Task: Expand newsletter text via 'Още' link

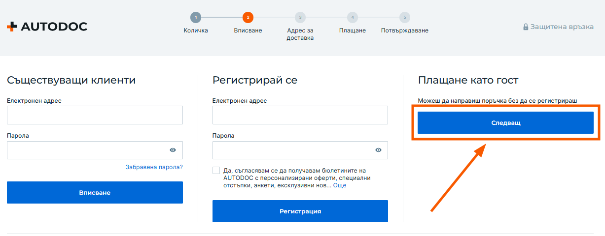Action: point(340,185)
